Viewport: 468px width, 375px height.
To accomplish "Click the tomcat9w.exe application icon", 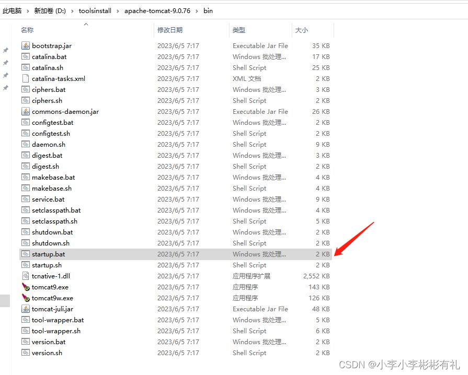I will [26, 298].
